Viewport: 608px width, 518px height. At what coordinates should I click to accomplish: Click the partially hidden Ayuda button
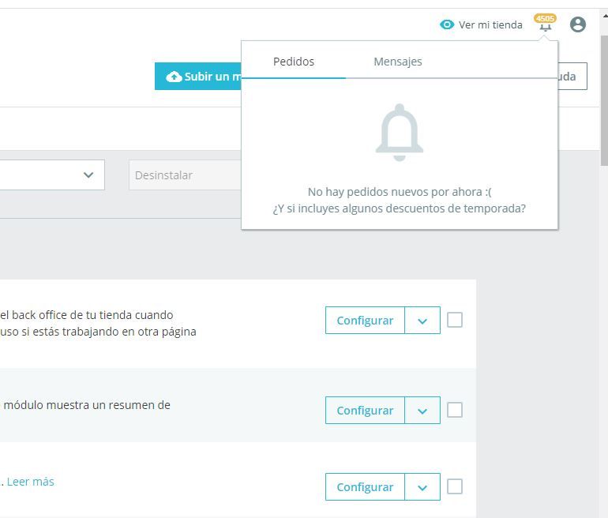pos(572,76)
